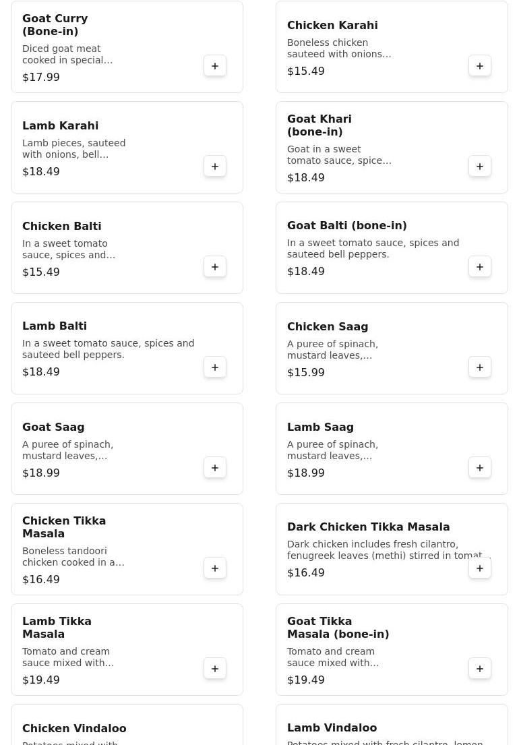519x745 pixels.
Task: Add Dark Chicken Tikka Masala
Action: tap(480, 568)
